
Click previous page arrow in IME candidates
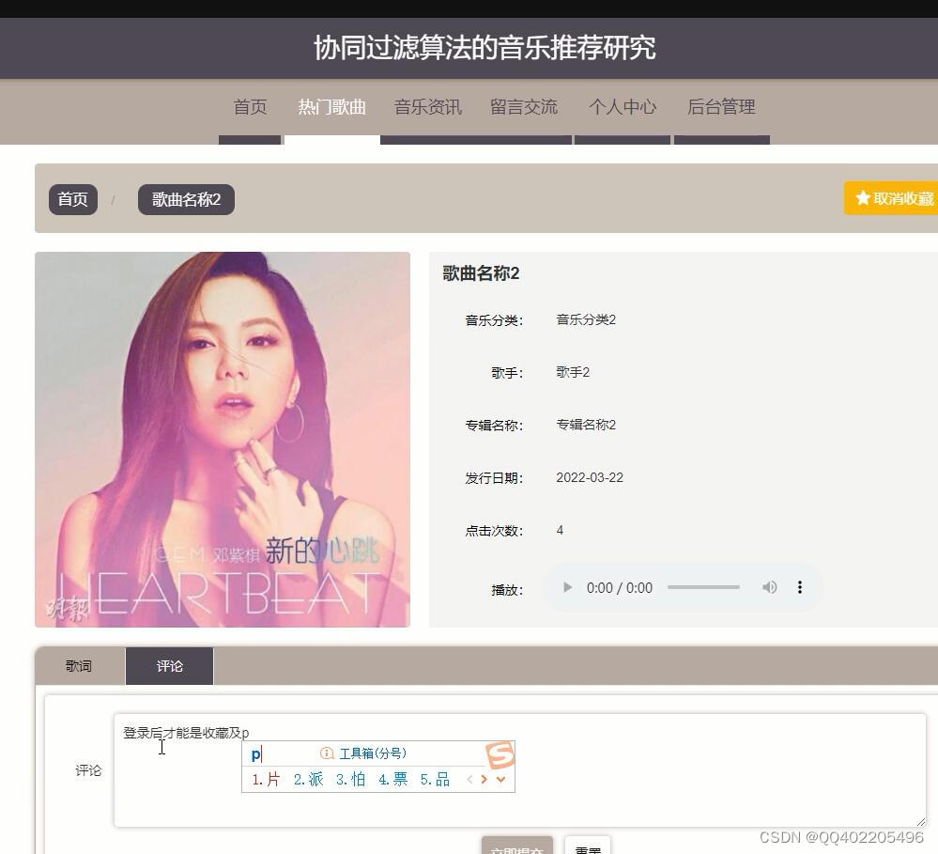coord(469,779)
